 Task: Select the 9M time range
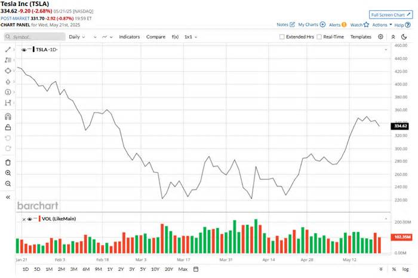(99, 269)
